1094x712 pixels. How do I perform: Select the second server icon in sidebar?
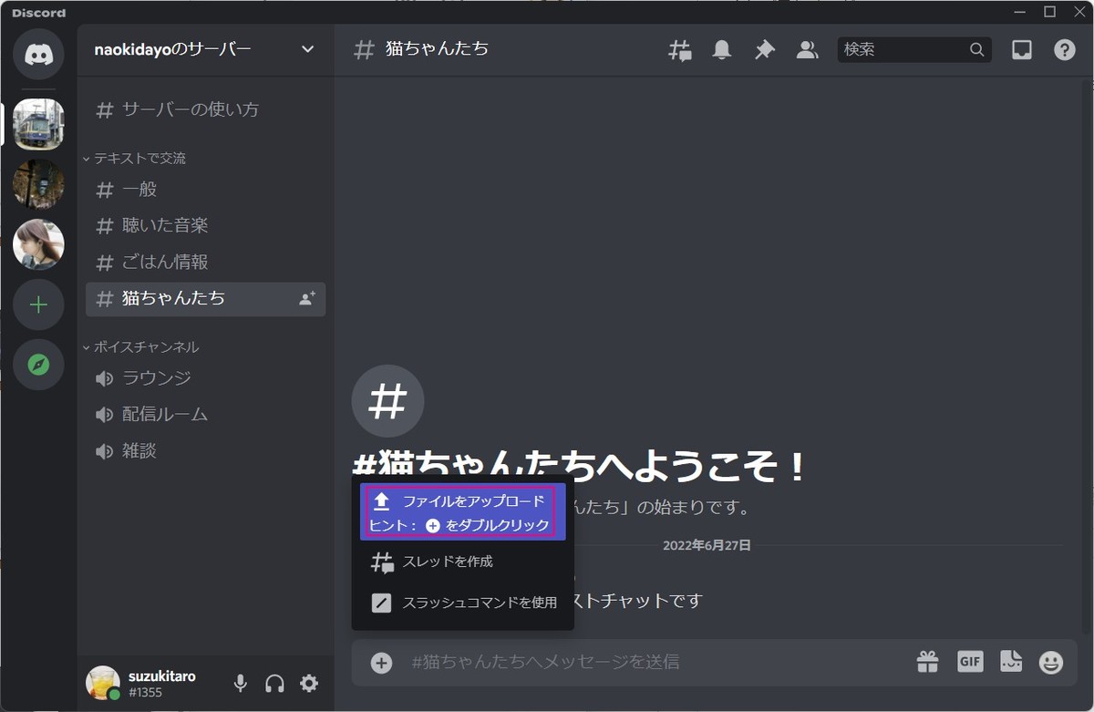pos(38,184)
